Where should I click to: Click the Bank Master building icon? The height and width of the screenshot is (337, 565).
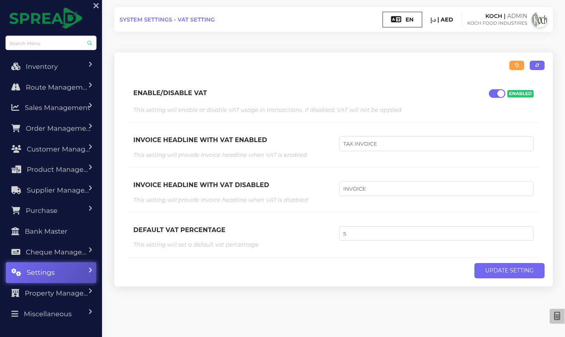pos(15,231)
